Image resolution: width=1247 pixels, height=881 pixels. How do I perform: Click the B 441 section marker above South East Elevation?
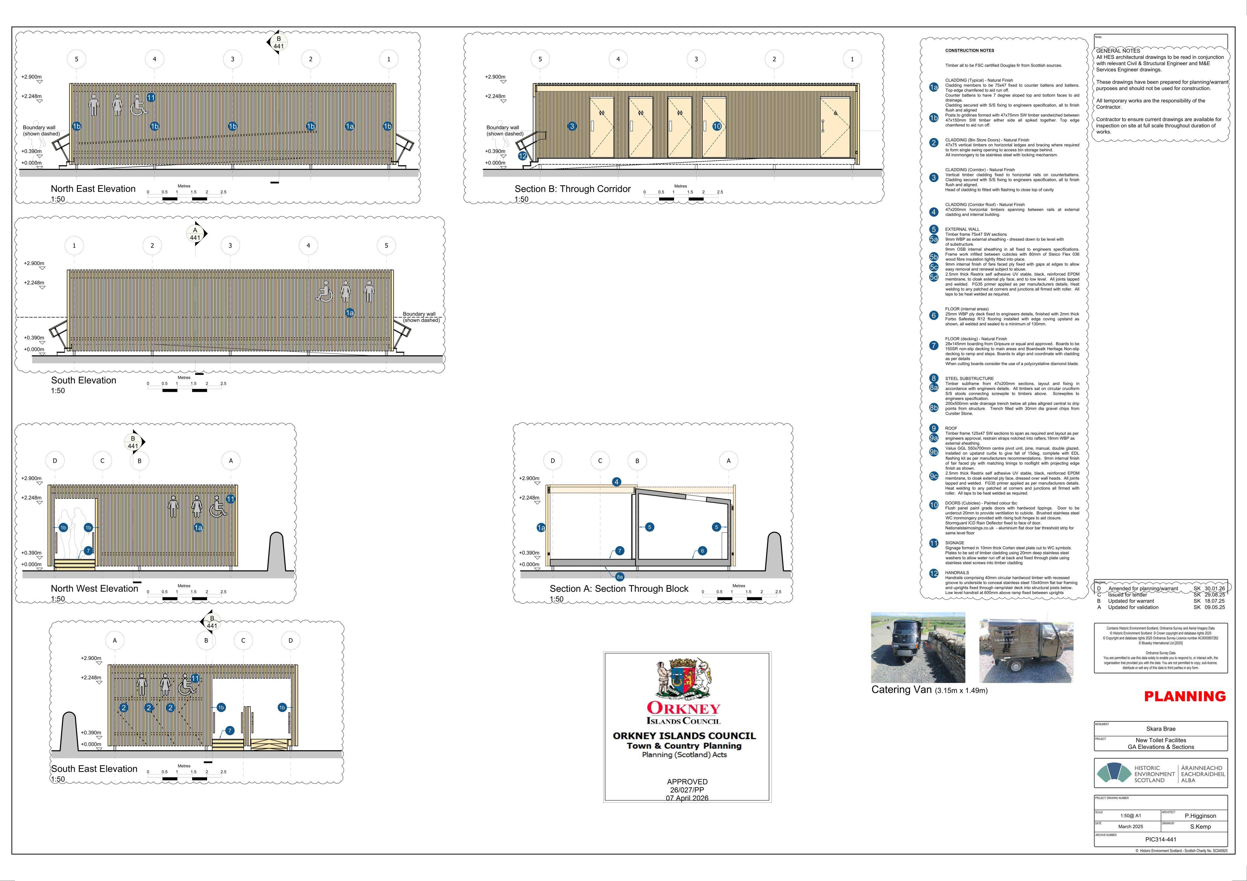[x=211, y=622]
